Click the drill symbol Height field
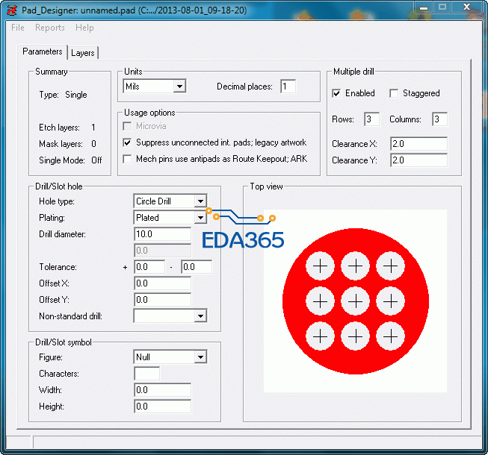488x455 pixels. pyautogui.click(x=162, y=407)
